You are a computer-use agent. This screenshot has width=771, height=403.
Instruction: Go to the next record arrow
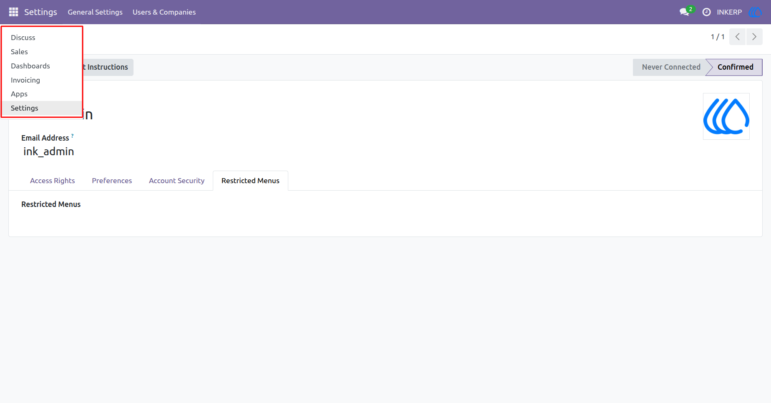click(754, 37)
